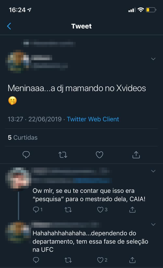The height and width of the screenshot is (268, 163).
Task: Expand options chevron on main tweet
Action: (x=153, y=59)
